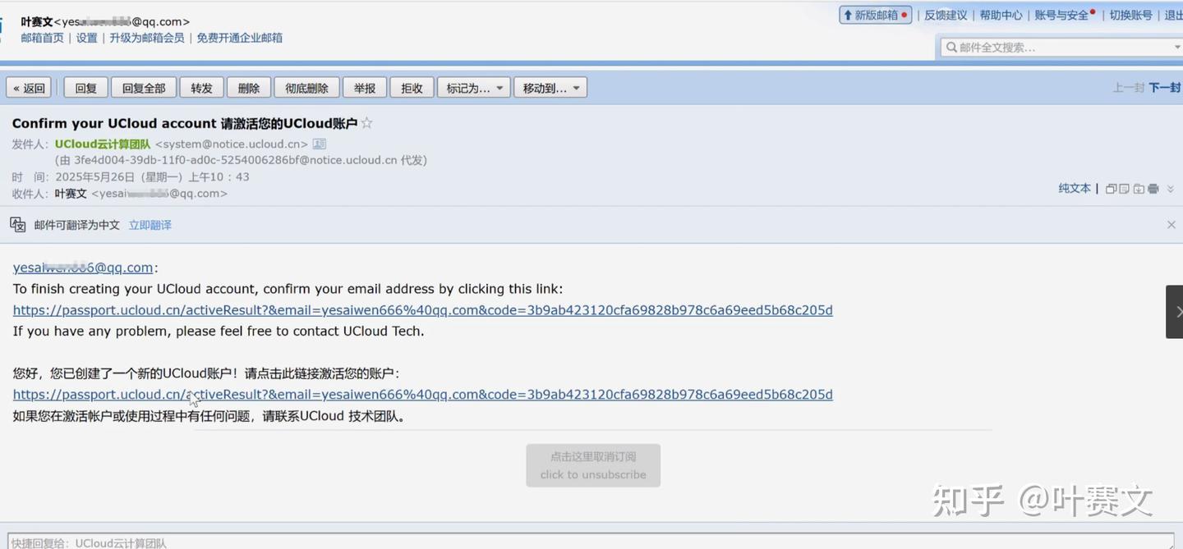Click the translate icon in the notice bar
Image resolution: width=1183 pixels, height=549 pixels.
coord(18,224)
